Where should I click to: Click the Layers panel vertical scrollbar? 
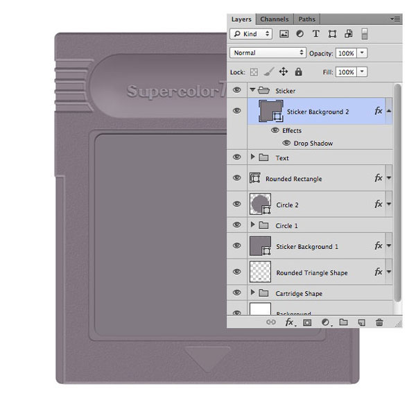click(x=397, y=192)
